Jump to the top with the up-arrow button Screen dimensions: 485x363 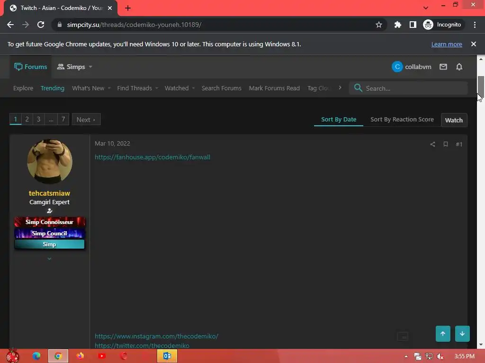click(x=443, y=334)
